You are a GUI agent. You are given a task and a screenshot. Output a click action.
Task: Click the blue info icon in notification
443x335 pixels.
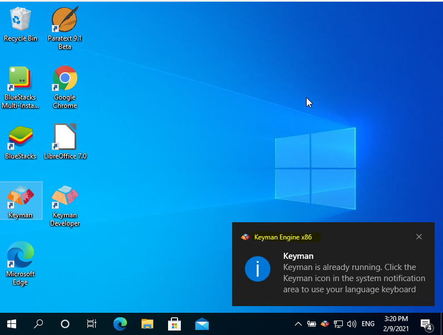(257, 269)
